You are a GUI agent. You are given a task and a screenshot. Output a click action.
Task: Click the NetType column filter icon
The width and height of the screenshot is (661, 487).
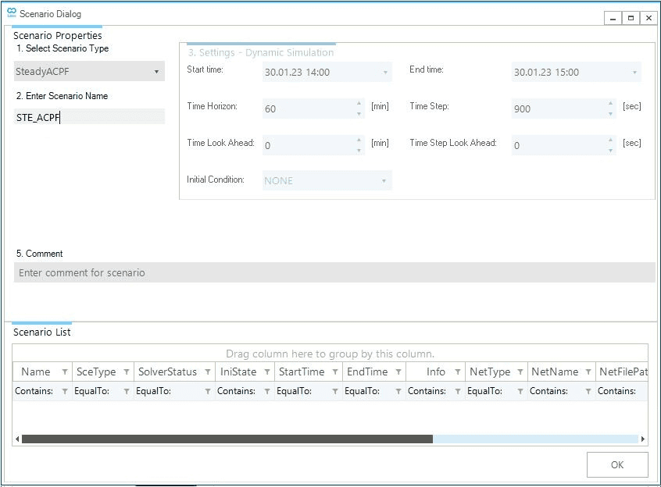(x=520, y=372)
